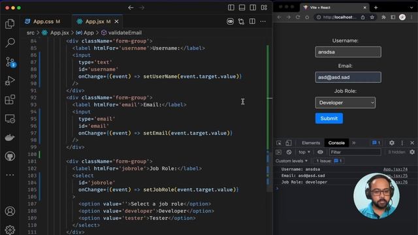418x235 pixels.
Task: Close the DevTools panel
Action: coord(412,143)
